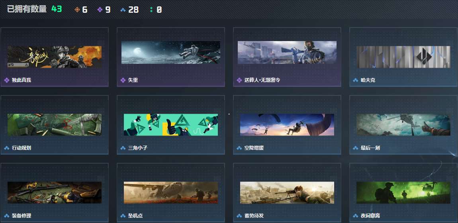The image size is (458, 223).
Task: Select the 最后一刻 helicopter banner
Action: click(403, 125)
